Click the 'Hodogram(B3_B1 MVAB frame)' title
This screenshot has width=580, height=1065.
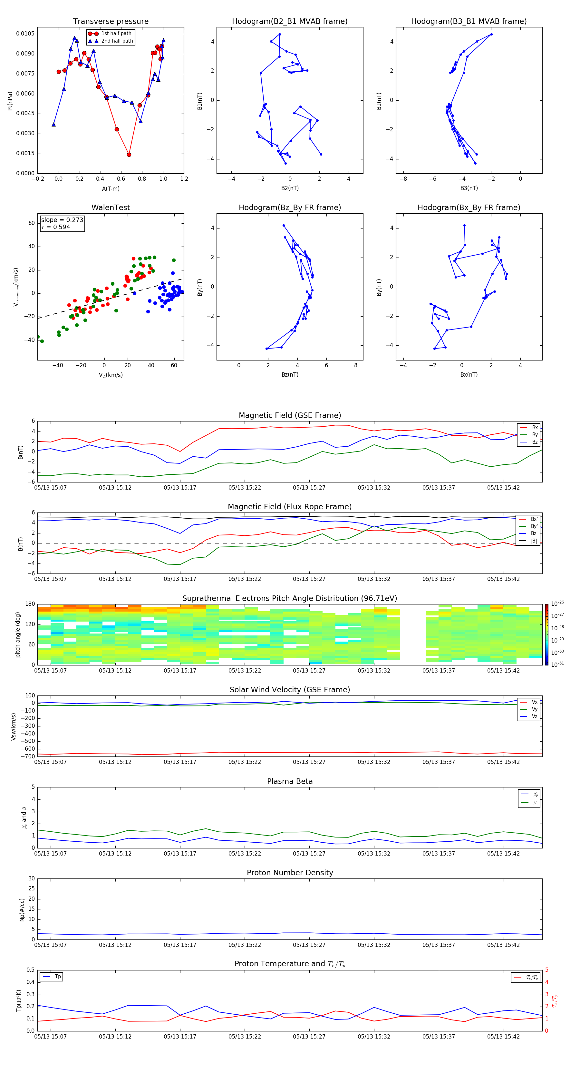pos(469,21)
